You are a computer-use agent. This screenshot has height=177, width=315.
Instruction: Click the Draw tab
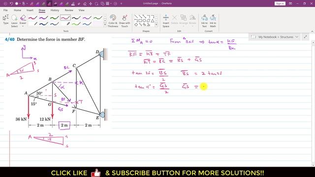(x=42, y=10)
